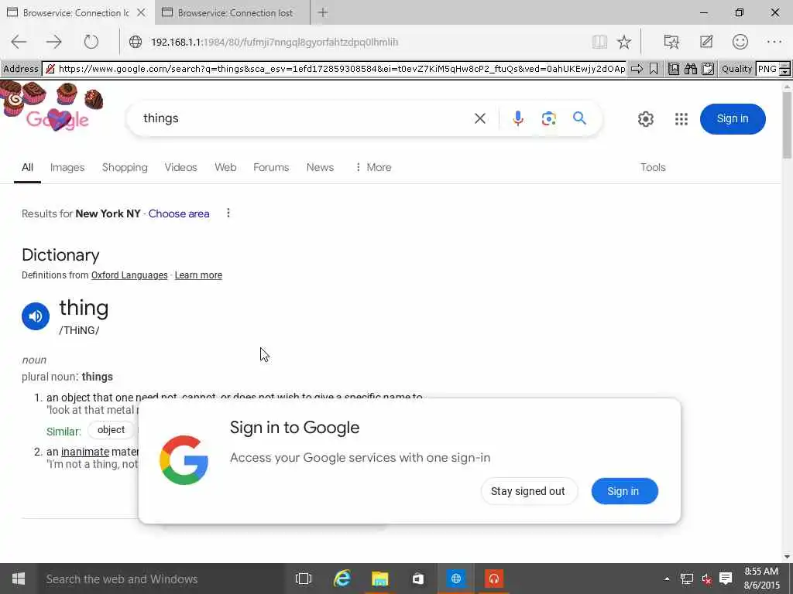Increase the PNG quality stepper
The image size is (793, 594).
[785, 66]
